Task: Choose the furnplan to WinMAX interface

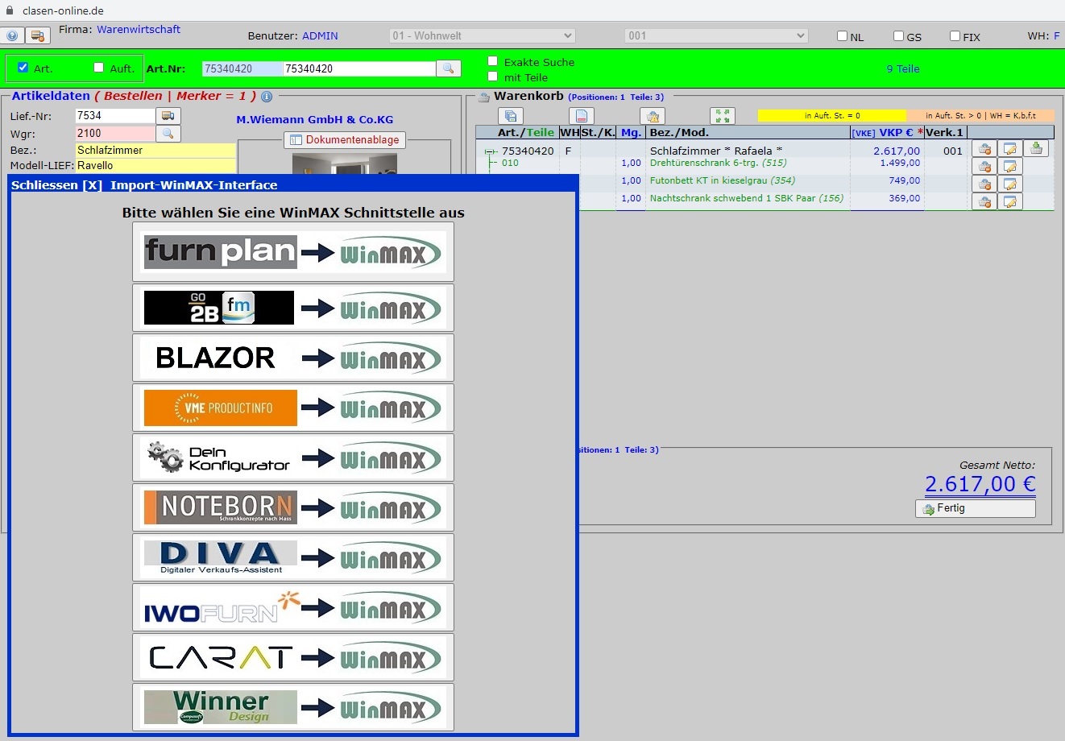Action: [x=293, y=252]
